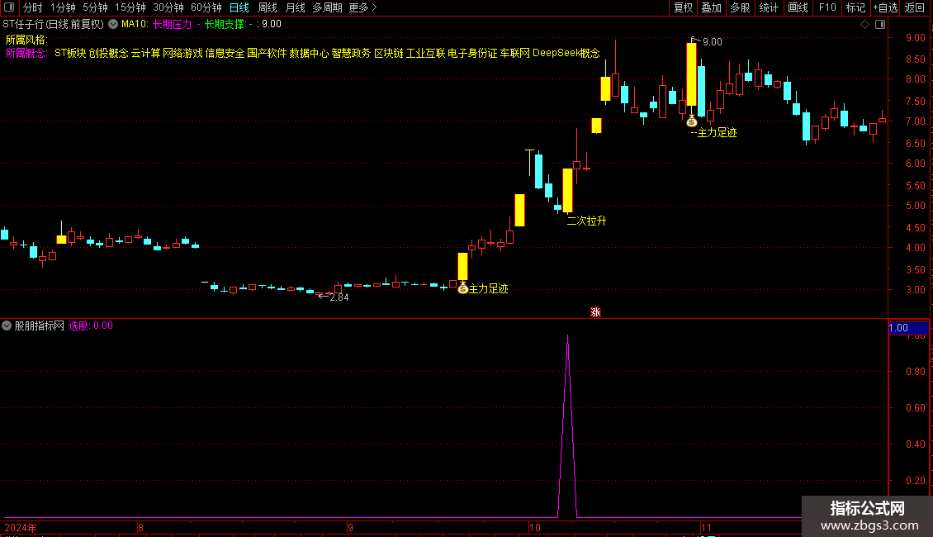The image size is (933, 537).
Task: Click the 数据中心 concept label
Action: pyautogui.click(x=309, y=53)
